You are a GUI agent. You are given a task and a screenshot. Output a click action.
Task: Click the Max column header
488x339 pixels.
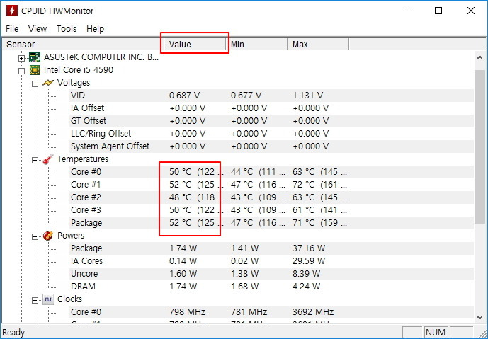click(318, 44)
